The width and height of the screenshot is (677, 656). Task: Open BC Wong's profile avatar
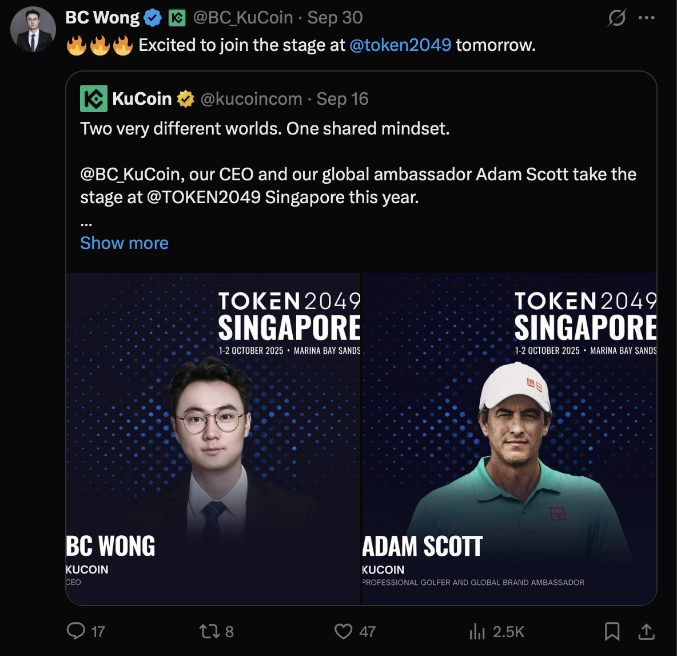click(33, 30)
